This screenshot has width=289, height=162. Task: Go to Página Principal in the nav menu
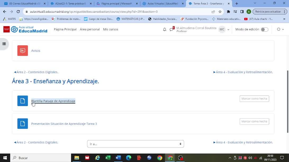[x=65, y=29]
